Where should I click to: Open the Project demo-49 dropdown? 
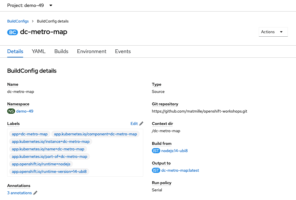point(30,5)
